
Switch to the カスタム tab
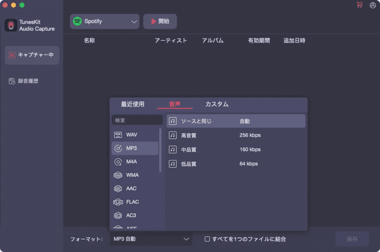click(x=217, y=104)
